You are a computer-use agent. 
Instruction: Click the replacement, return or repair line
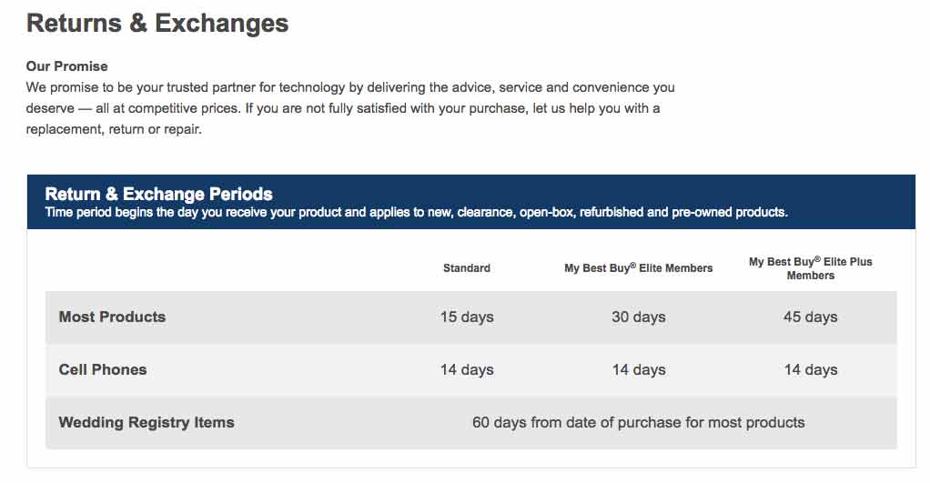coord(114,129)
